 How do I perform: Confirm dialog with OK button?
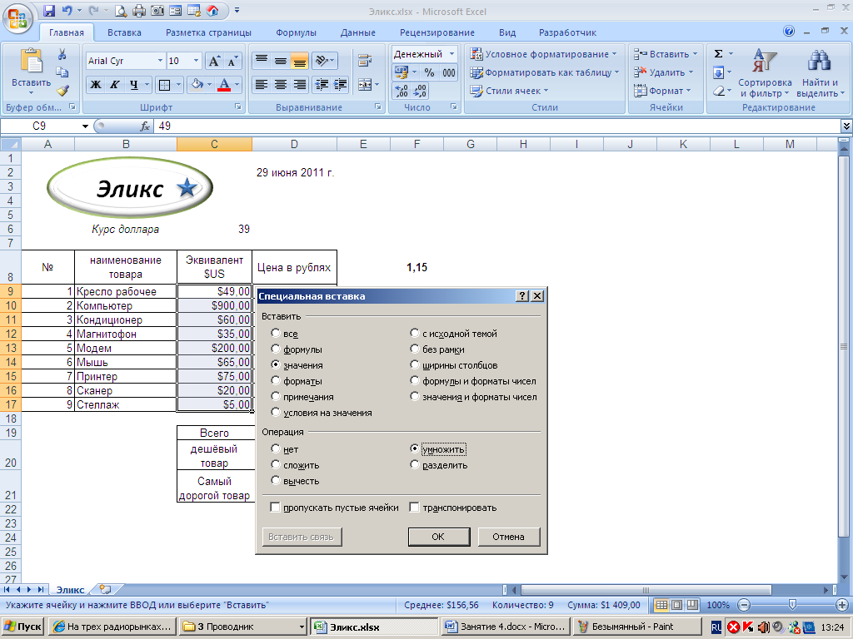pos(438,537)
